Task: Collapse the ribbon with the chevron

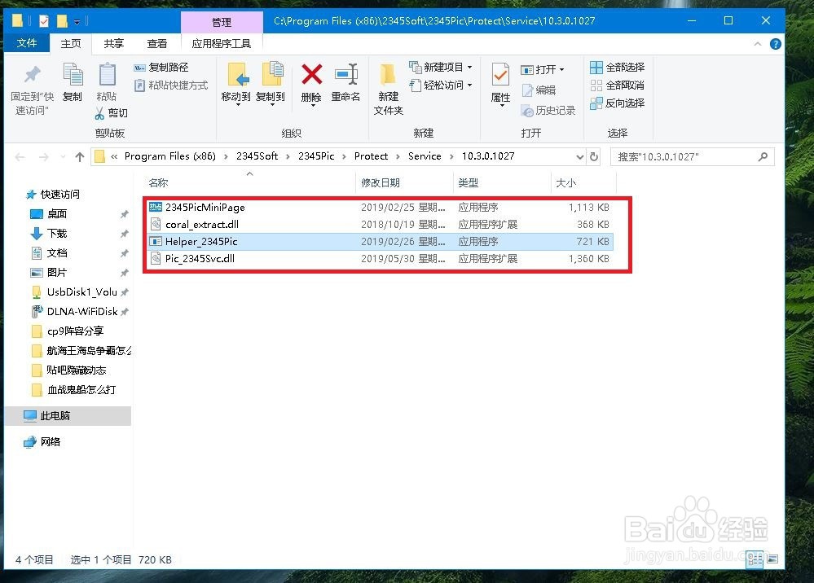Action: [x=758, y=44]
